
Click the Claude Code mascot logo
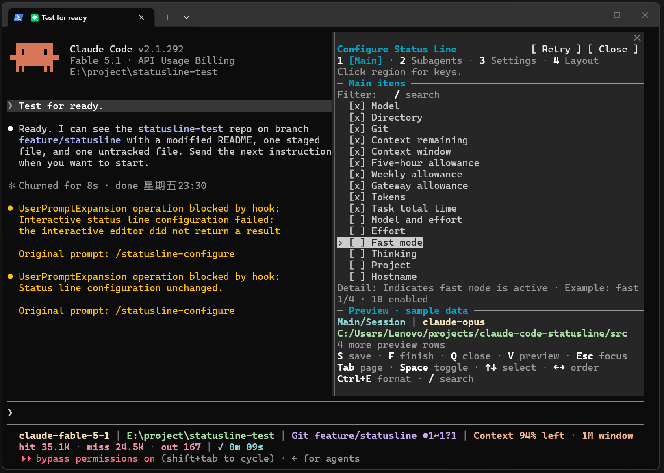[35, 57]
